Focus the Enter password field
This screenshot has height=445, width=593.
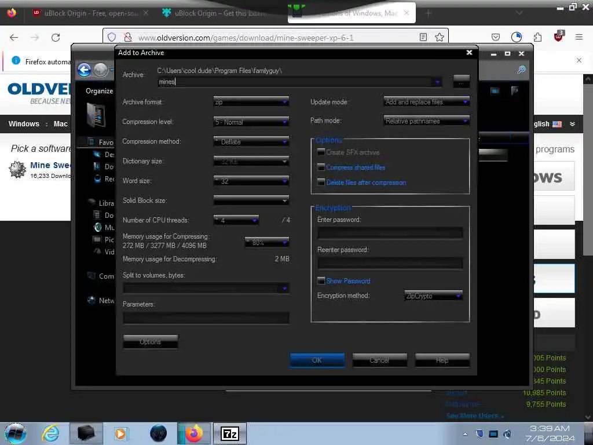[x=390, y=233]
